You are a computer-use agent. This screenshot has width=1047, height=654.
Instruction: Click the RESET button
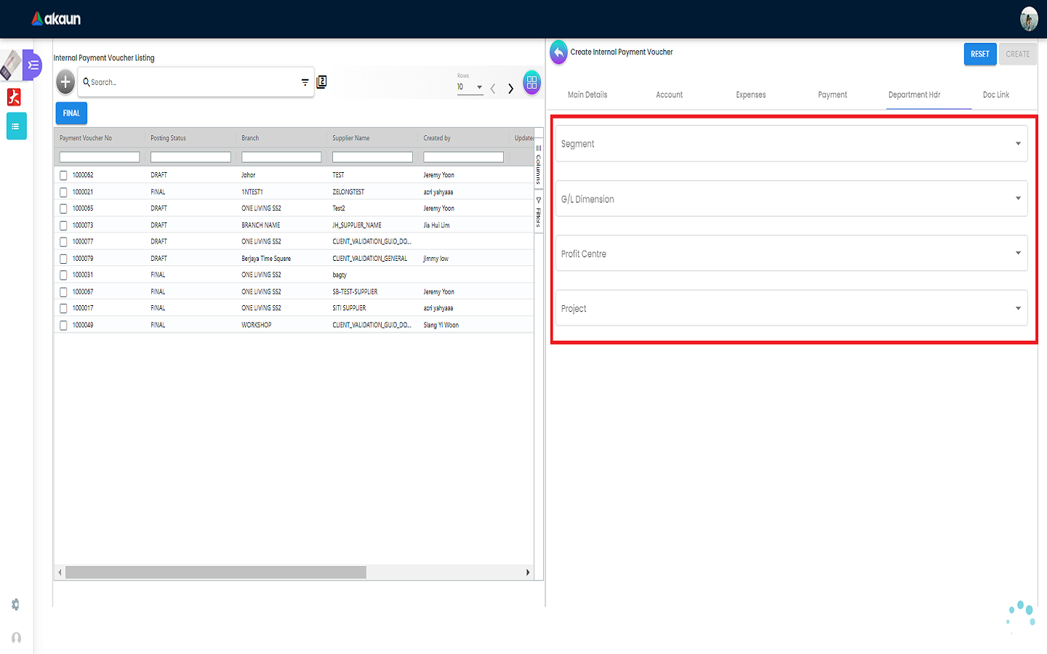[979, 54]
